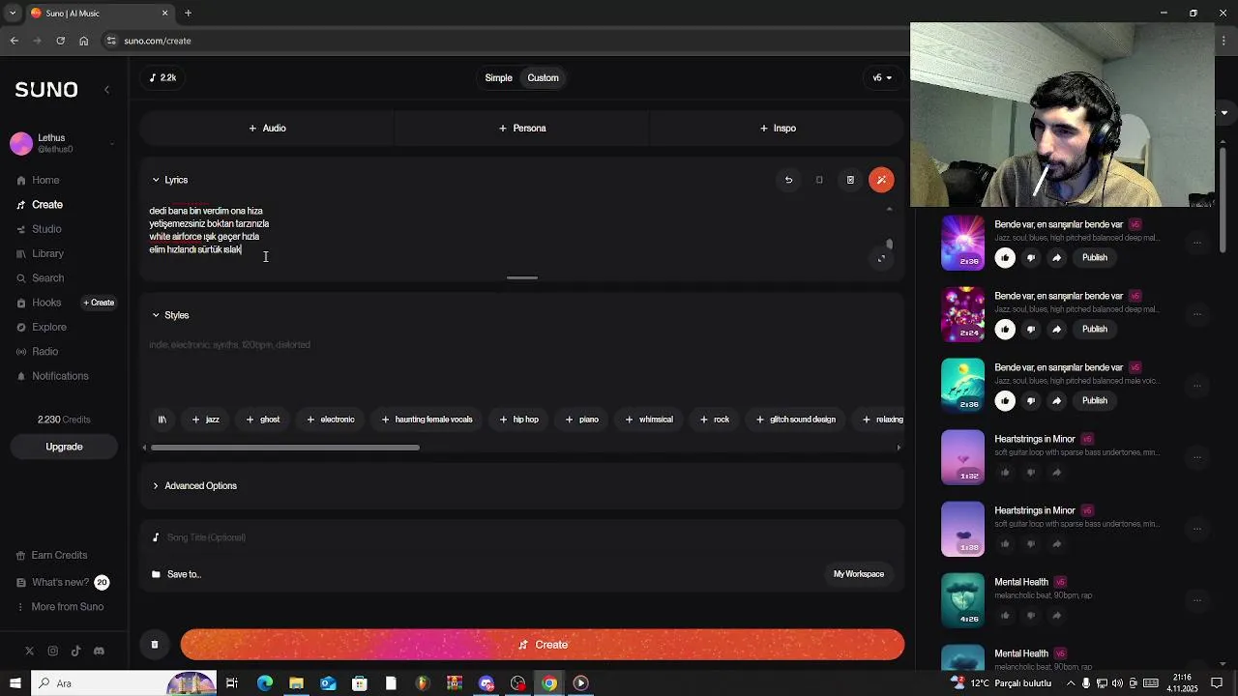Open more options for Heartstrings in Minor 1:32
The image size is (1238, 696).
tap(1197, 456)
